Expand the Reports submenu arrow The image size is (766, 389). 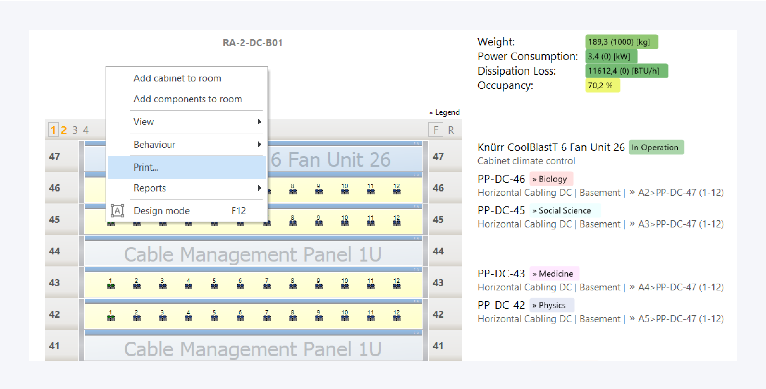point(259,188)
